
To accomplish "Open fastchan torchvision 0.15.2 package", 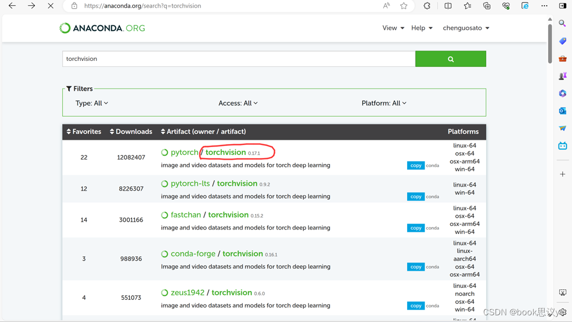I will tap(228, 215).
